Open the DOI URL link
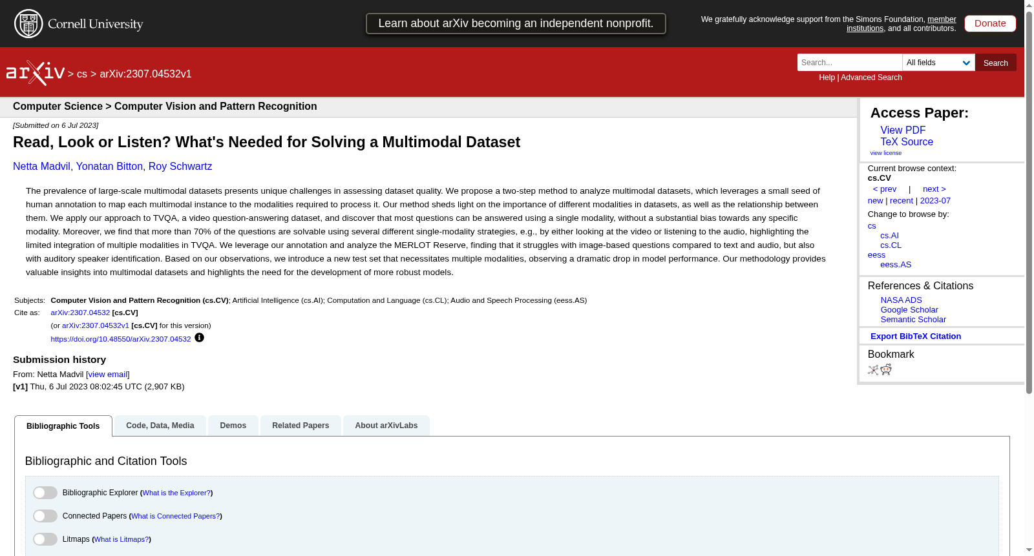This screenshot has width=1034, height=556. [121, 339]
